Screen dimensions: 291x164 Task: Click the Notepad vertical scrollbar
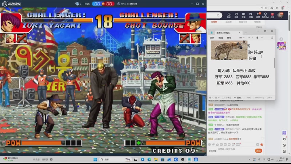point(274,63)
